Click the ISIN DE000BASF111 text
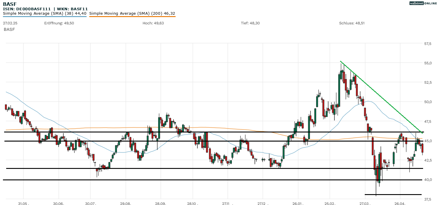This screenshot has height=205, width=439. (x=27, y=9)
